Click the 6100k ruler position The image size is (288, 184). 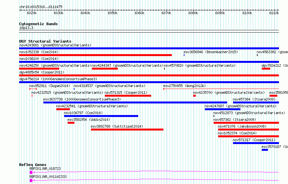tap(247, 13)
